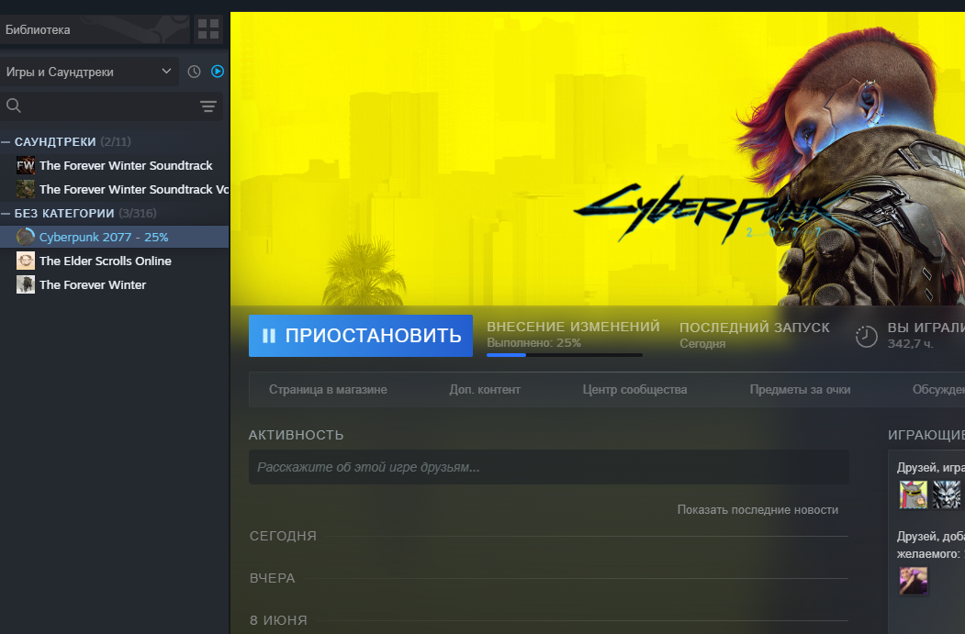
Task: Click ВНЕСЕНИЕ ИЗМЕНЕНИЙ status text
Action: tap(573, 327)
